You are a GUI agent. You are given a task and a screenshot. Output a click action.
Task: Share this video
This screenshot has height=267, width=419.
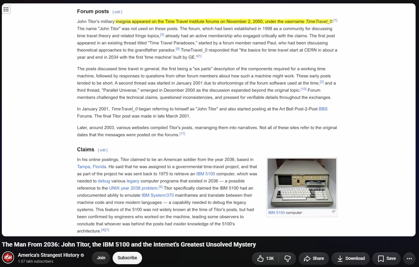(314, 258)
